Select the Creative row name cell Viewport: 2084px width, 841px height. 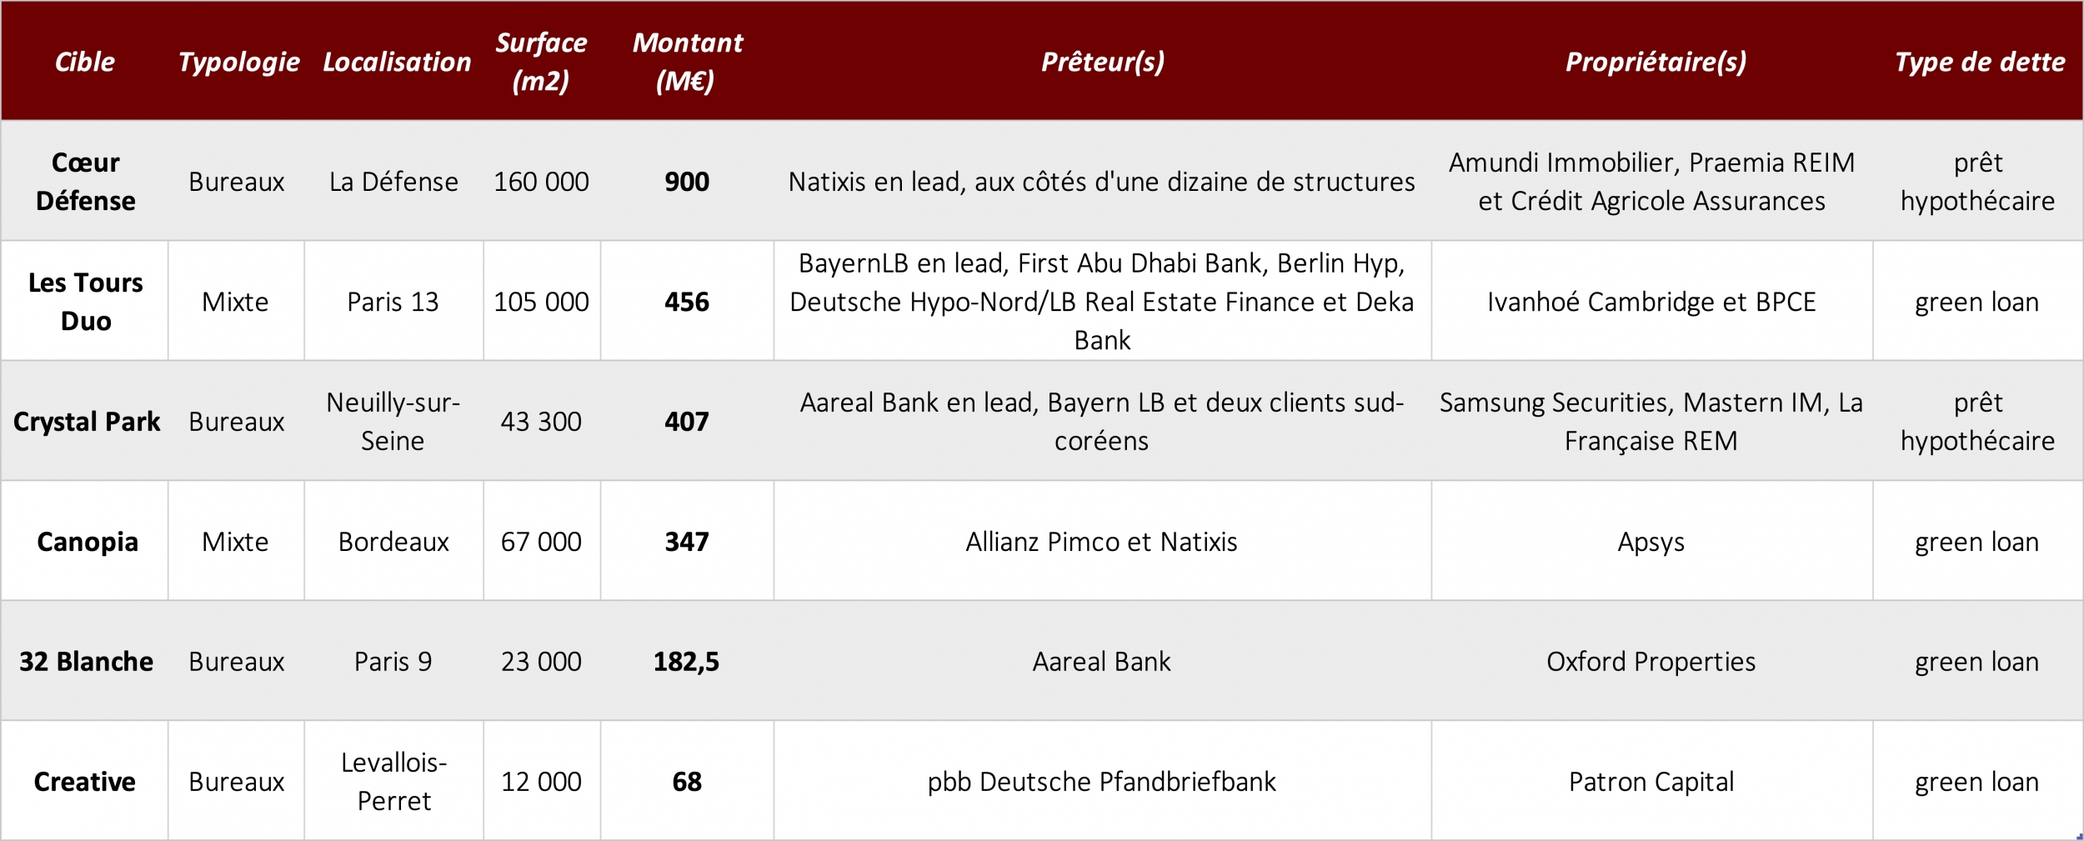tap(85, 781)
